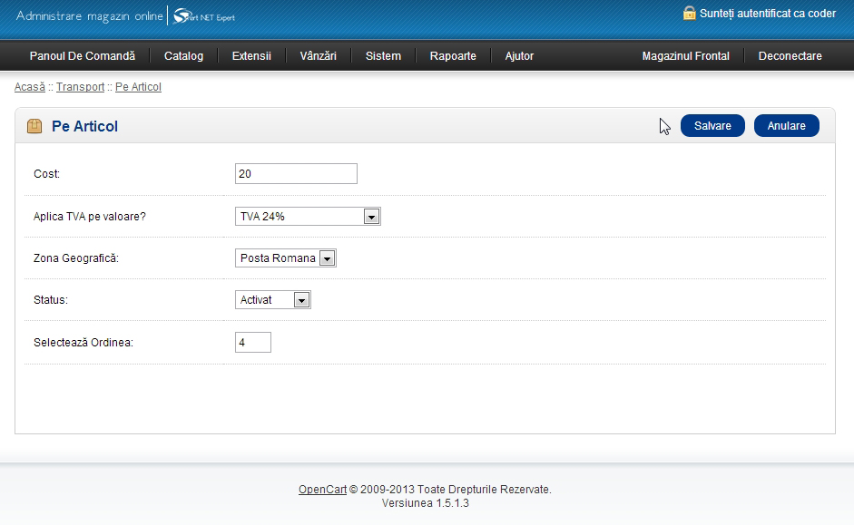Open the Rapoarte menu
The height and width of the screenshot is (525, 854).
[453, 56]
